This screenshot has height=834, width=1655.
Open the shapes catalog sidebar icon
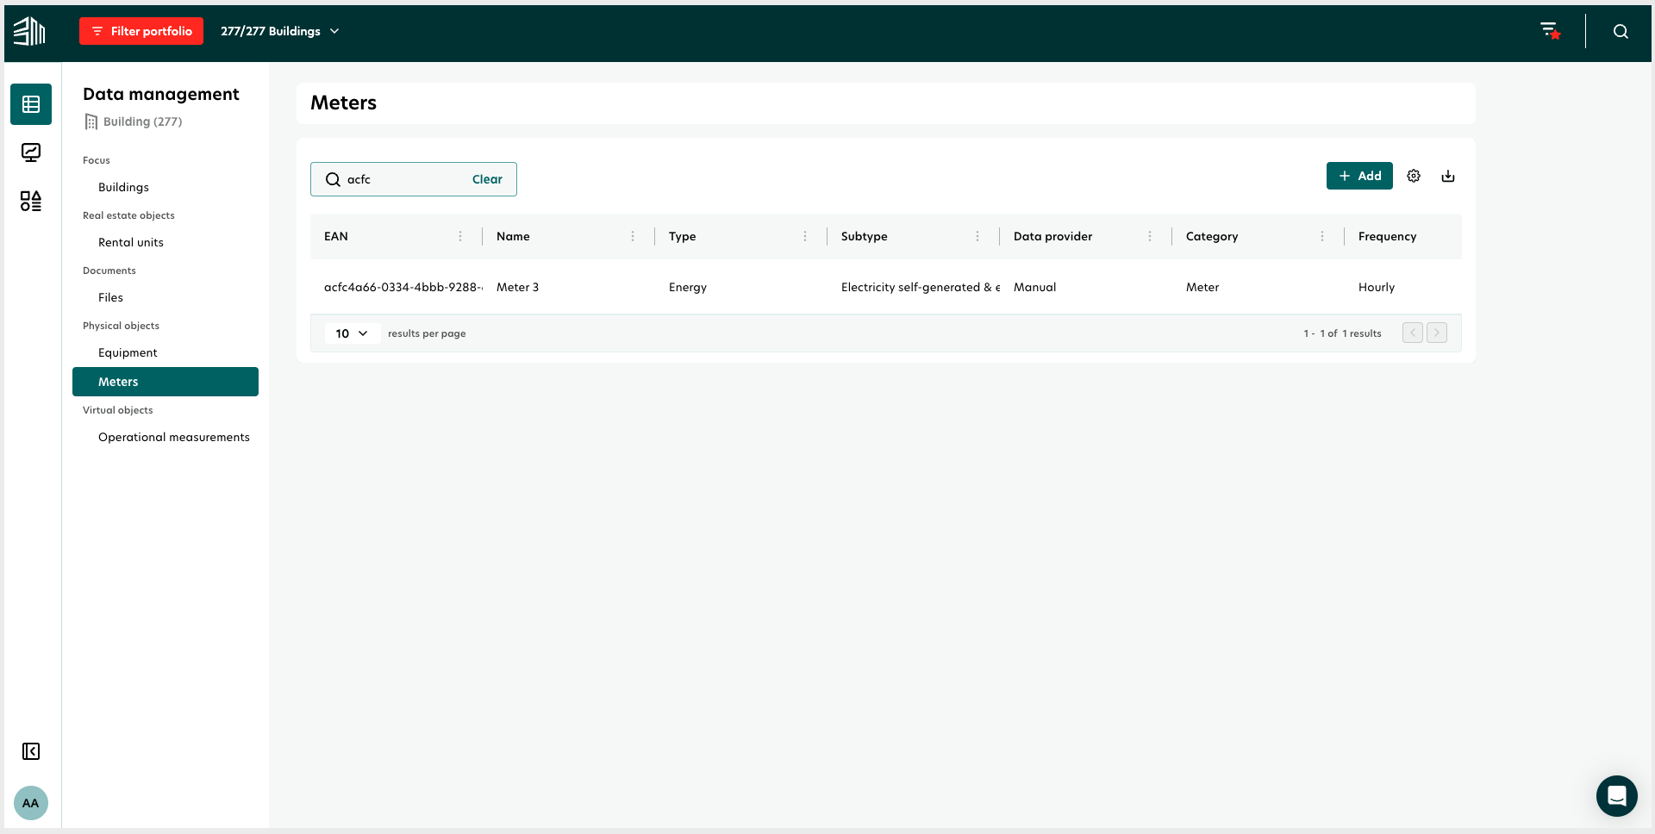[31, 201]
